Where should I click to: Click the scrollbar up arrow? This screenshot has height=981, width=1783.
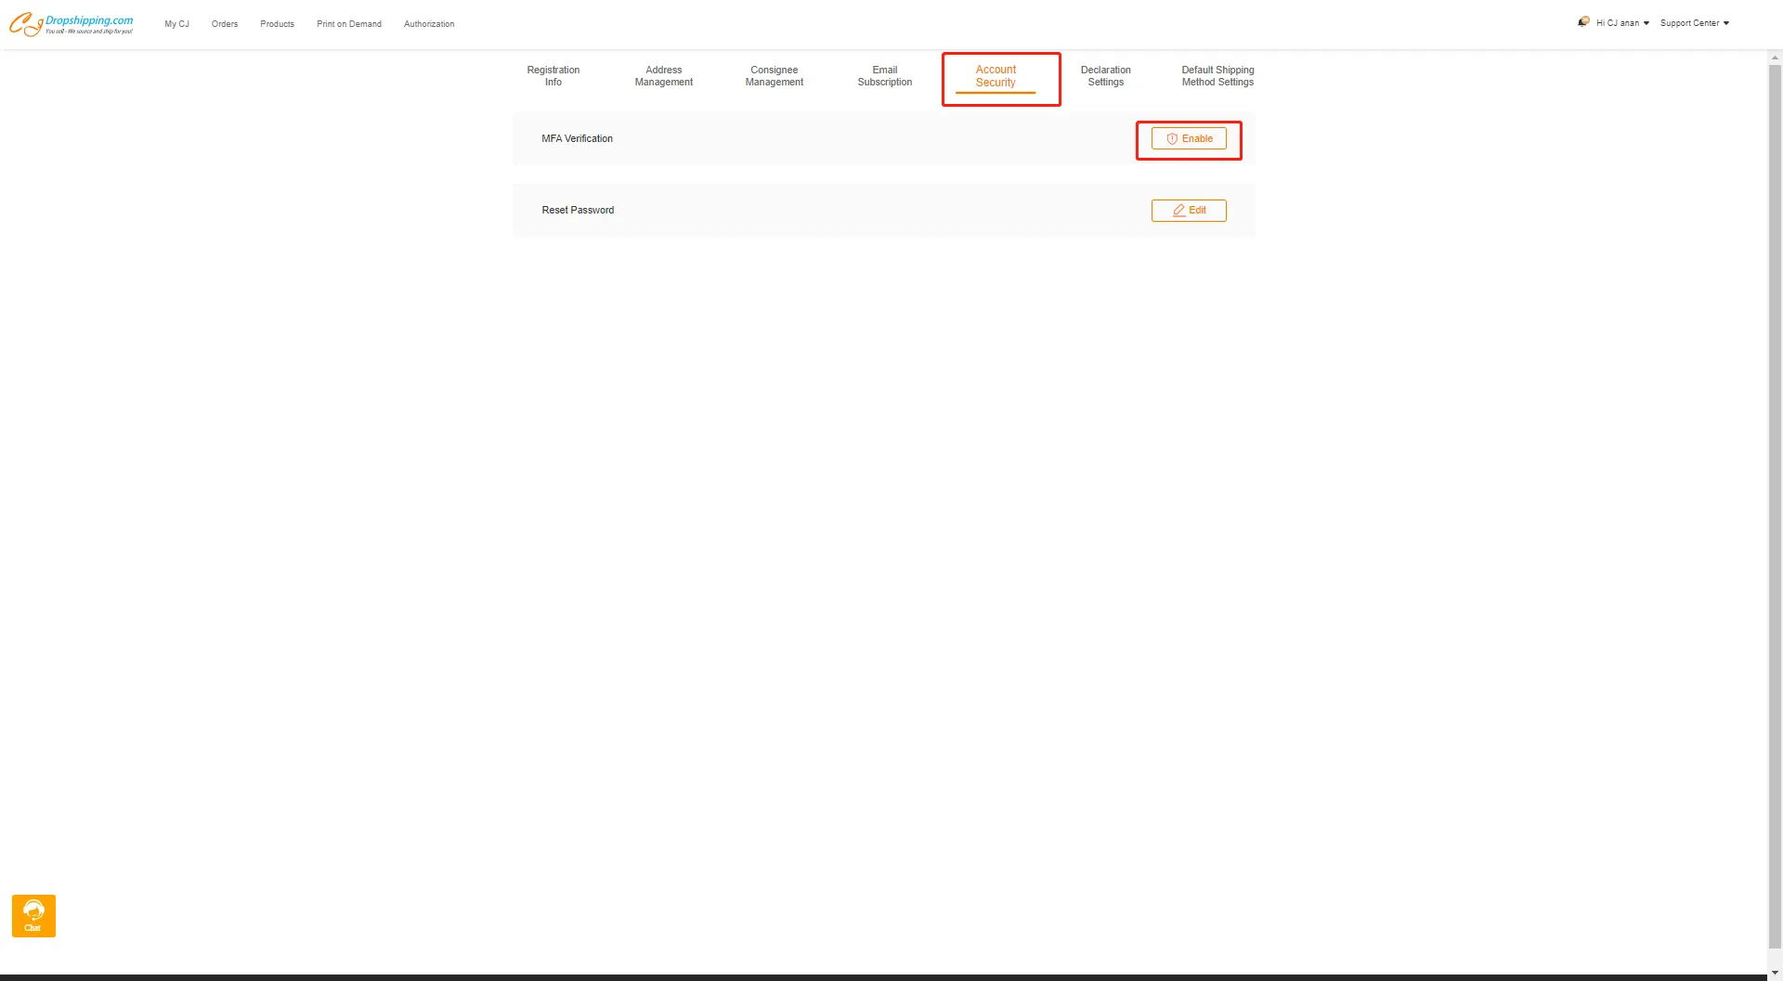[x=1775, y=58]
